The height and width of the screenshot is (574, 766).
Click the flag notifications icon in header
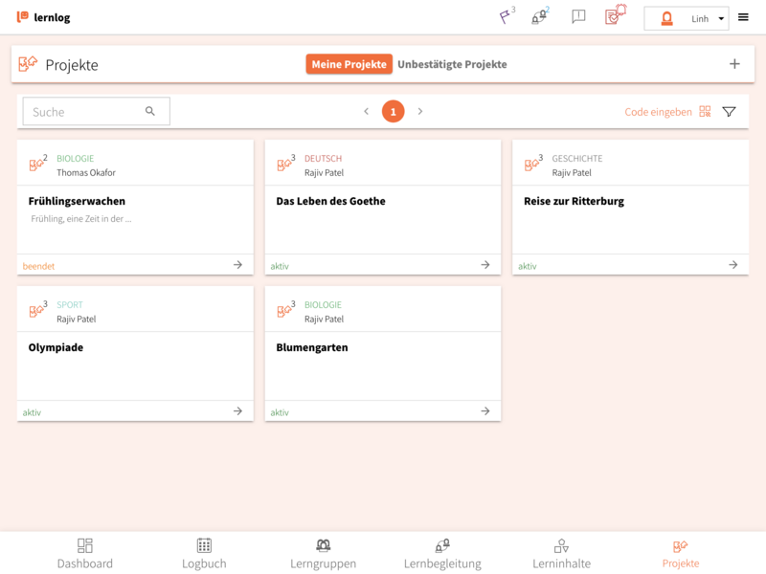point(506,16)
